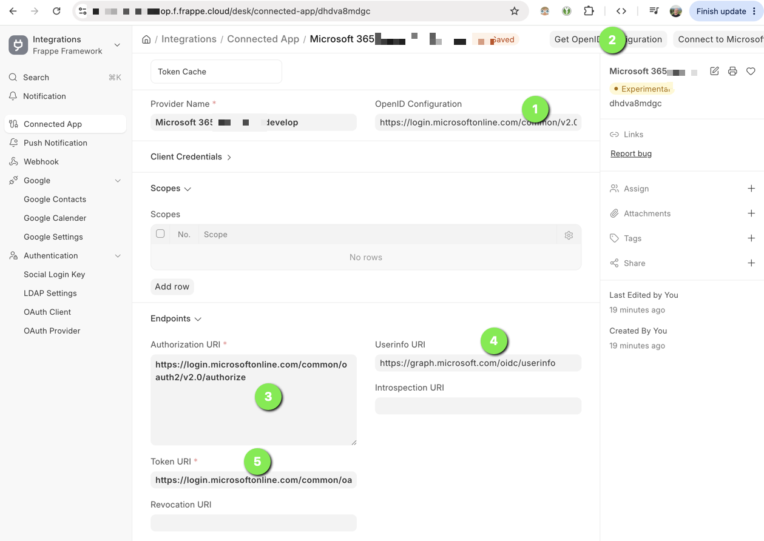The image size is (764, 541).
Task: Click the Integrations app plug logo
Action: click(18, 45)
